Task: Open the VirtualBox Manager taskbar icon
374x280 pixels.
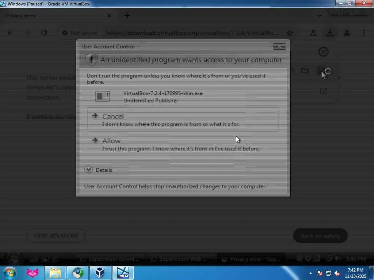Action: tap(100, 273)
